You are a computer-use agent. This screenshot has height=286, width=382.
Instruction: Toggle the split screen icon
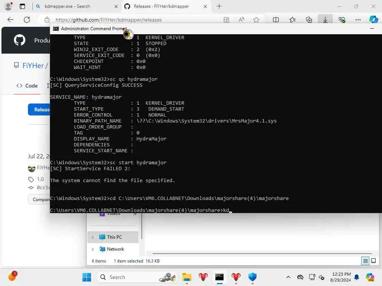[x=276, y=20]
